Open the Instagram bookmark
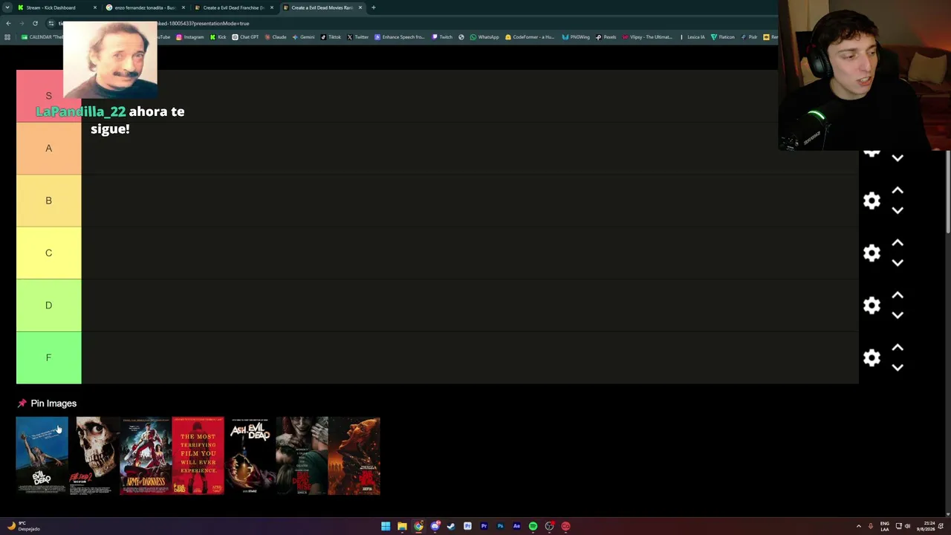This screenshot has width=951, height=535. point(189,37)
